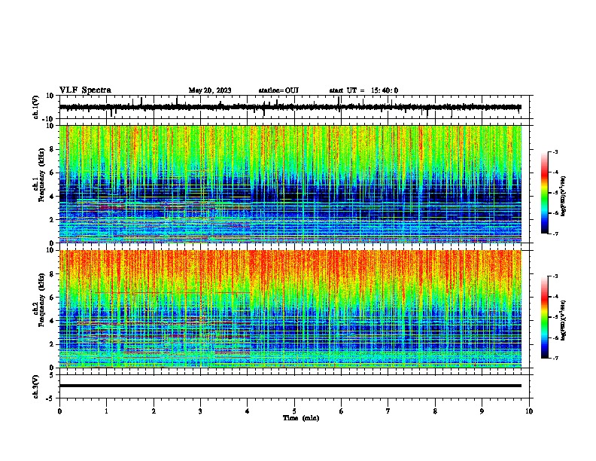Image resolution: width=596 pixels, height=461 pixels.
Task: Click the 'start UT = 15:40:0' text
Action: click(363, 90)
